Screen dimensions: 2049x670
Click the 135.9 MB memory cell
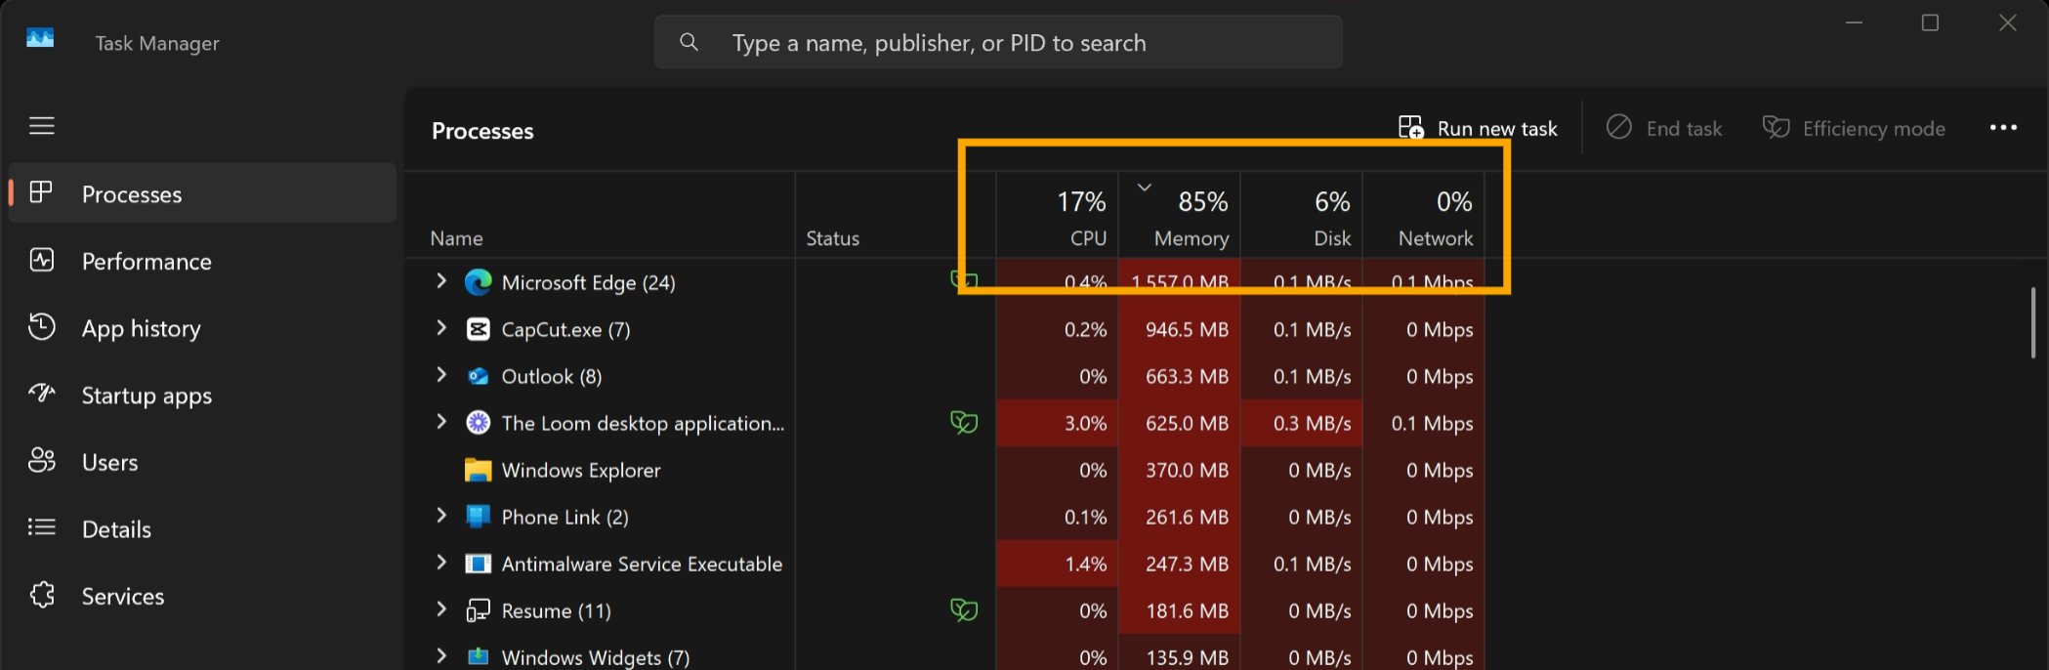click(x=1180, y=653)
